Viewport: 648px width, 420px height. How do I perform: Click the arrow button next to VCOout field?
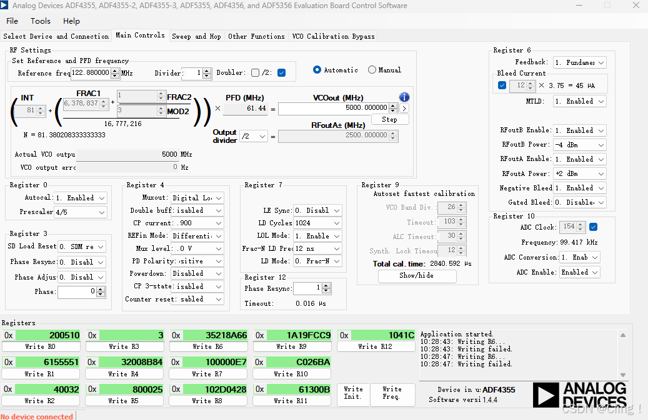(x=404, y=109)
